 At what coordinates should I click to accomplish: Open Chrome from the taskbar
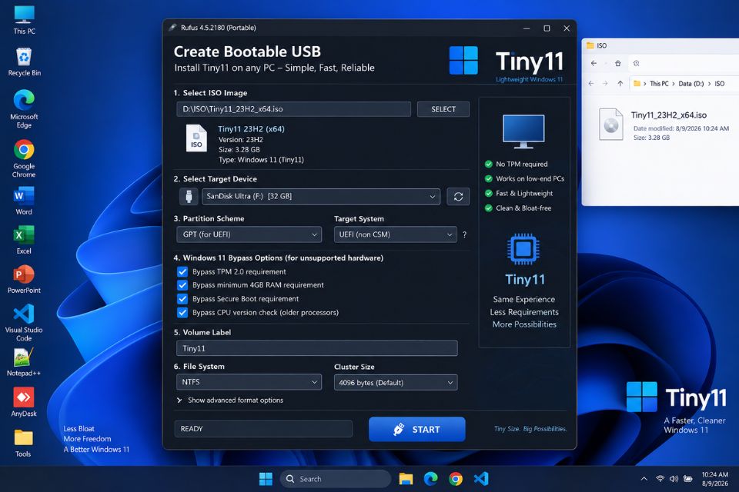455,479
